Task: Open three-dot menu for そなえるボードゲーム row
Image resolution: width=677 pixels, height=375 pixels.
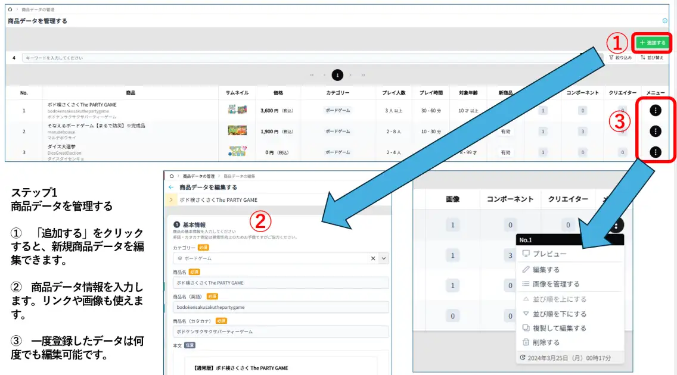Action: 656,131
